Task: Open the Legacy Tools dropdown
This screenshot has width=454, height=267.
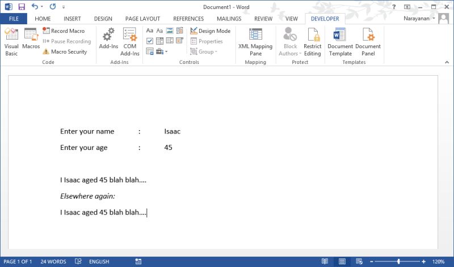Action: click(x=161, y=51)
